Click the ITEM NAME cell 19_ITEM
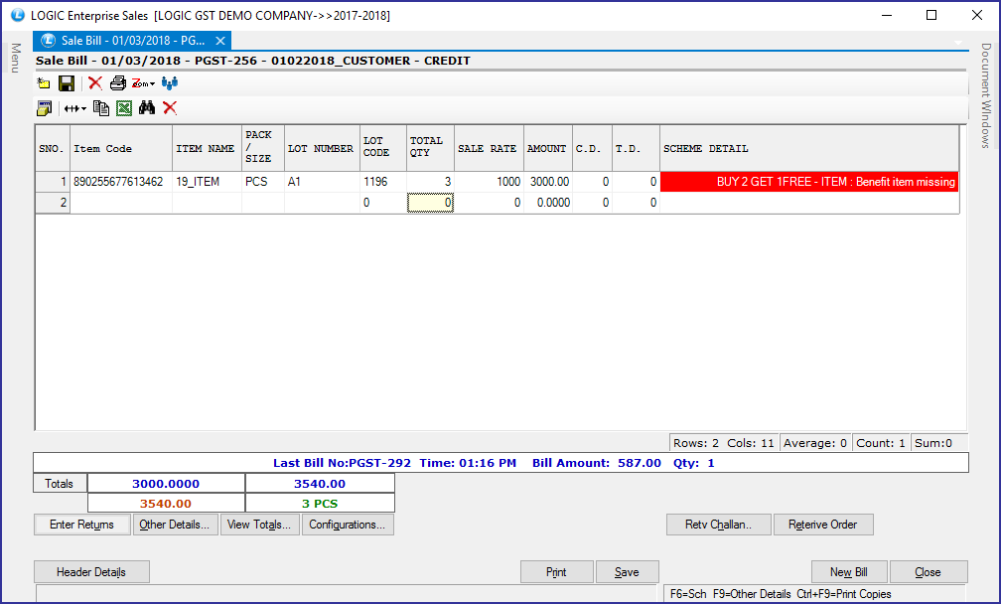Image resolution: width=1001 pixels, height=604 pixels. 207,182
